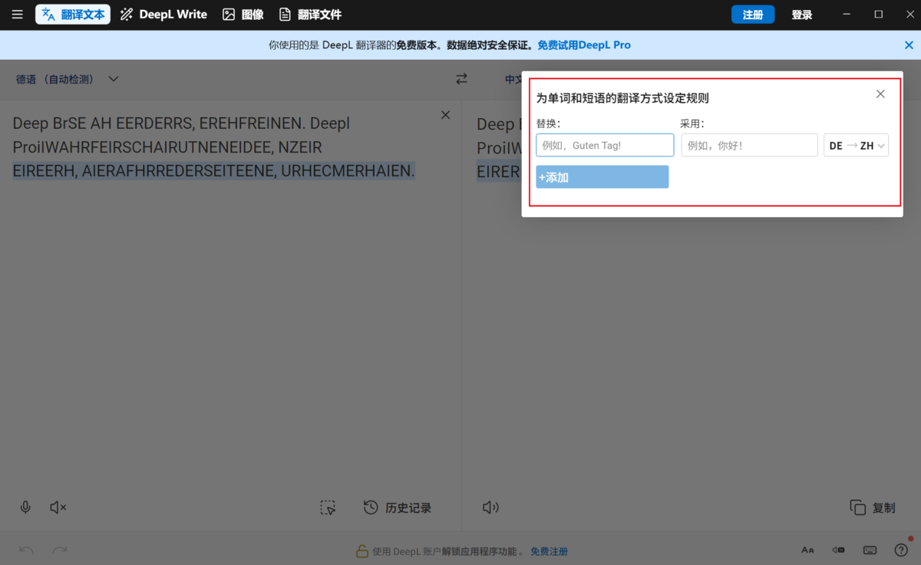Open the font size settings icon
921x565 pixels.
(x=807, y=550)
